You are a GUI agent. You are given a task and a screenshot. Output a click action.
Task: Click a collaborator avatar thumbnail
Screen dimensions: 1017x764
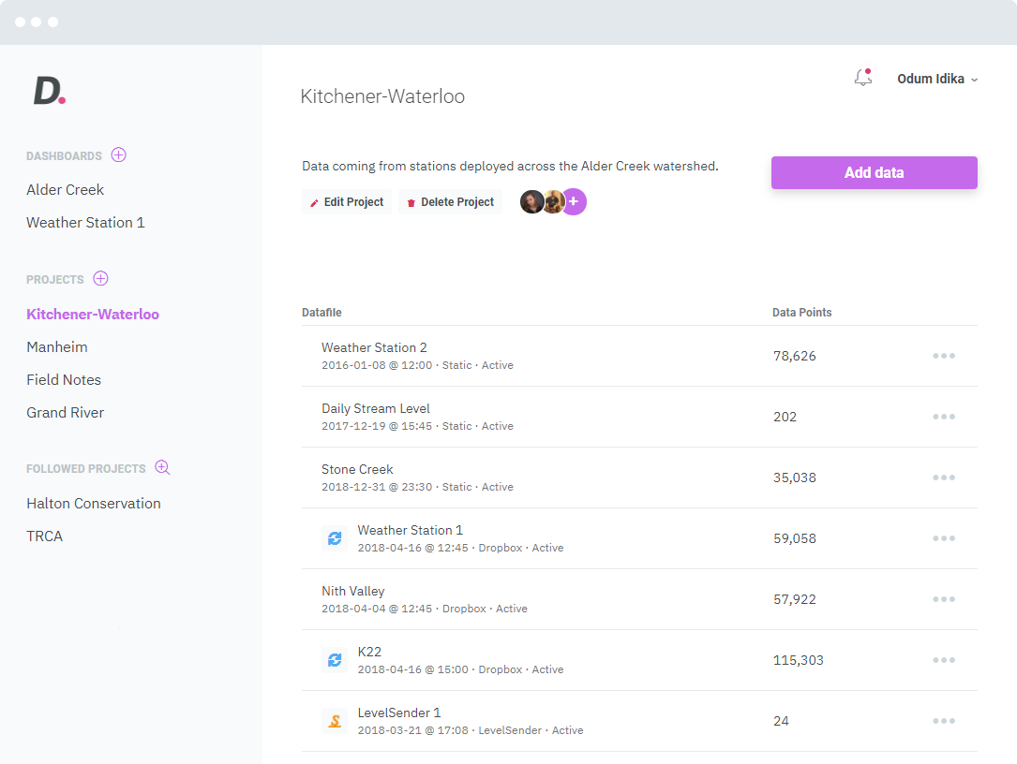click(x=531, y=201)
